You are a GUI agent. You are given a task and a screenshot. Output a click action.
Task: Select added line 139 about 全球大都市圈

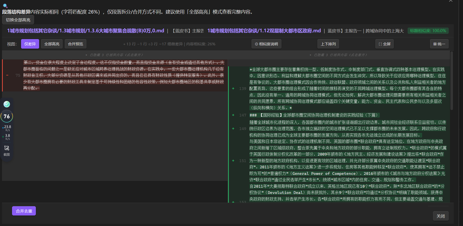[x=339, y=88]
